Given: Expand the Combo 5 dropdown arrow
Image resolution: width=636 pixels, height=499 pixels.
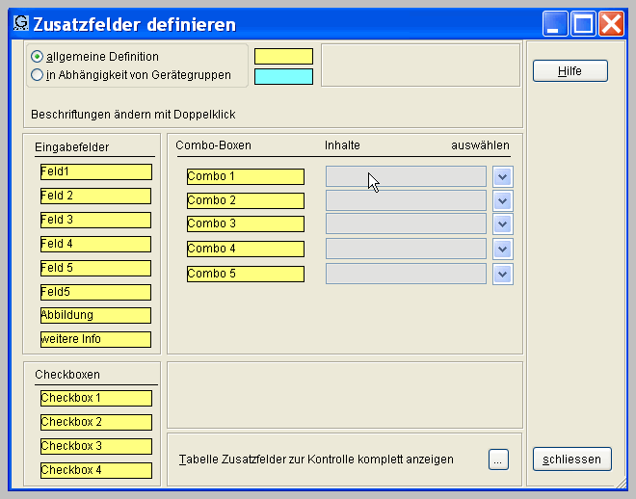Looking at the screenshot, I should (x=502, y=274).
